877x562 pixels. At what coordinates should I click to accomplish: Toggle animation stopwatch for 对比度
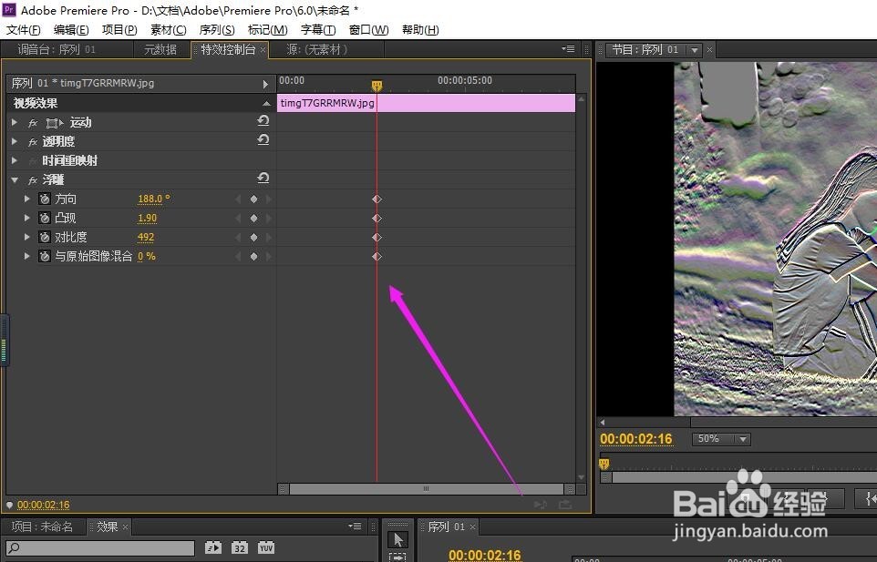point(45,237)
